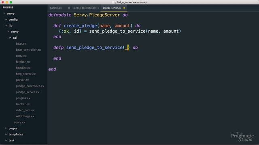Open servy.ex in the sidebar
Image resolution: width=259 pixels, height=145 pixels.
[20, 122]
